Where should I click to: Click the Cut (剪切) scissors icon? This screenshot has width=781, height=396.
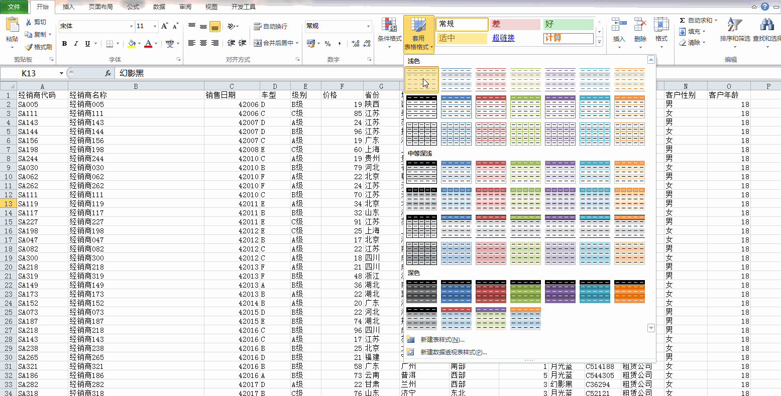click(x=29, y=22)
